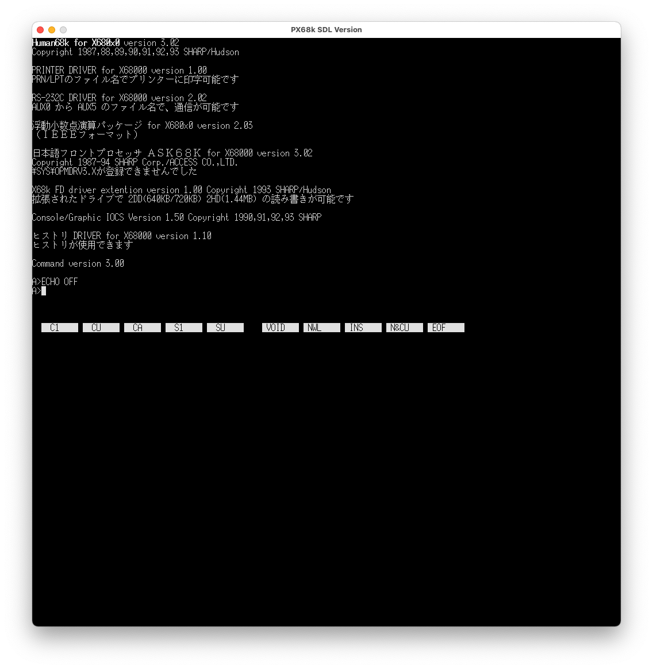
Task: Click the '2DD(640KB/720KB) 2HD(1.44MB)' message line
Action: pos(193,199)
